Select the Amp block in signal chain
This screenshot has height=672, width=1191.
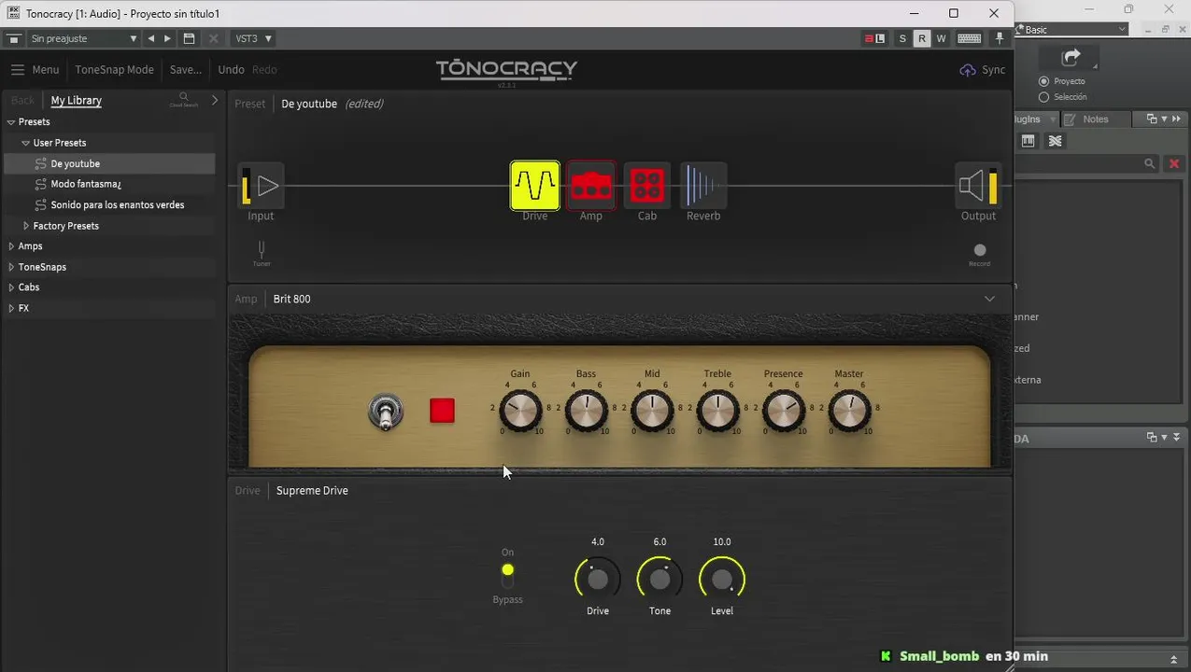point(591,185)
